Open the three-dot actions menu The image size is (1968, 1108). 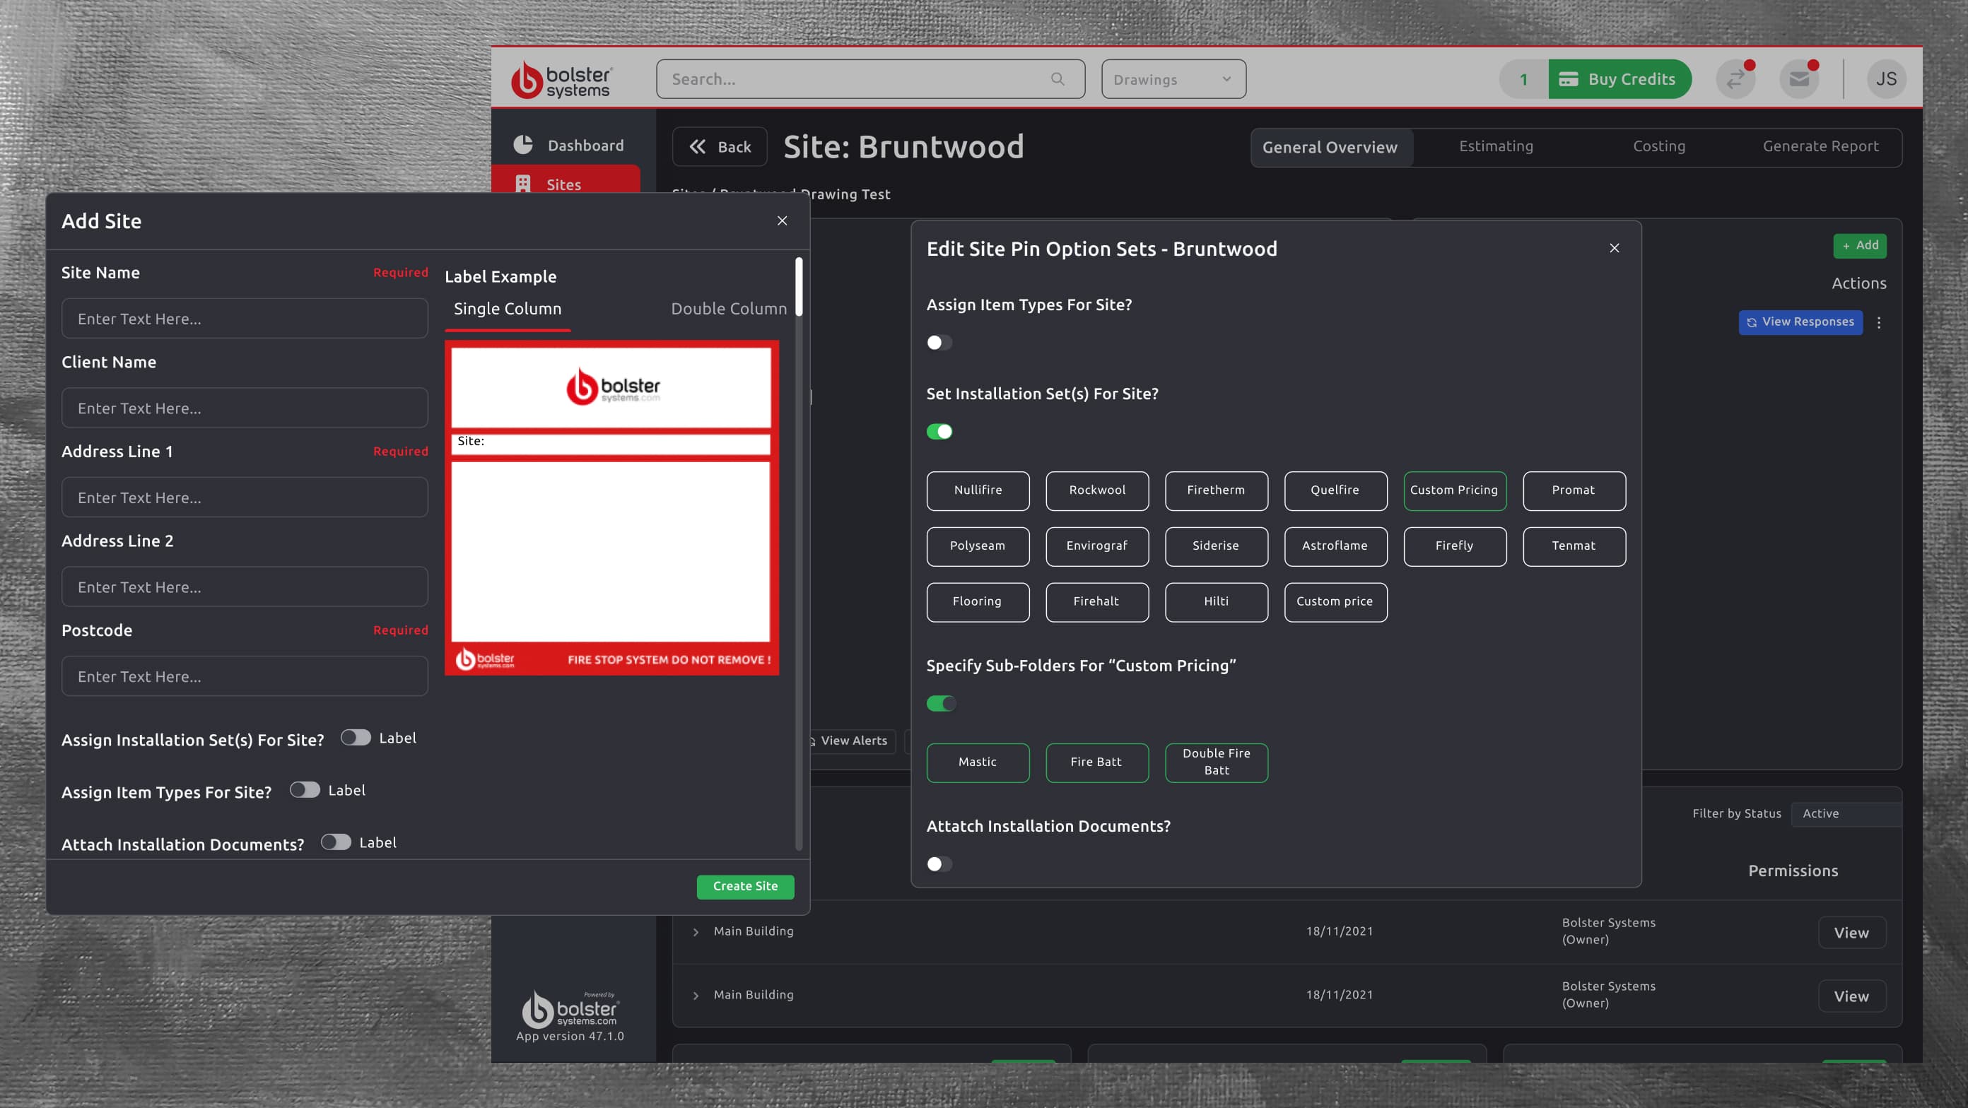pos(1879,322)
